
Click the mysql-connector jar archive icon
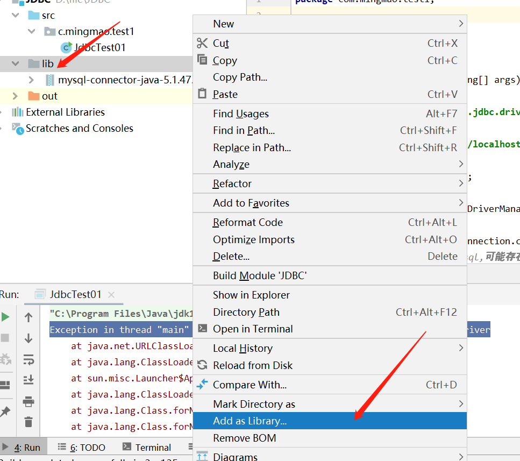pyautogui.click(x=50, y=80)
